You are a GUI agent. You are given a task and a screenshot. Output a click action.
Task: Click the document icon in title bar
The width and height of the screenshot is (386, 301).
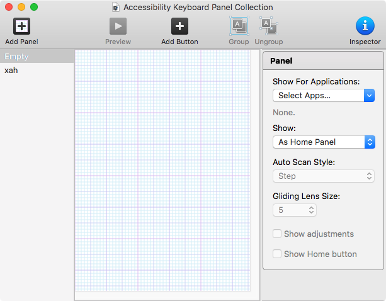(x=115, y=7)
